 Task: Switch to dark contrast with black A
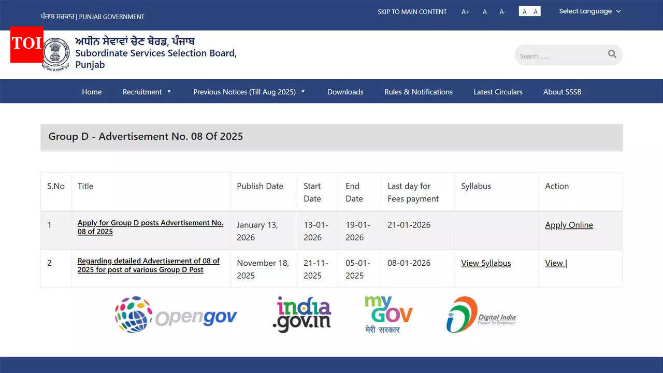pyautogui.click(x=535, y=11)
